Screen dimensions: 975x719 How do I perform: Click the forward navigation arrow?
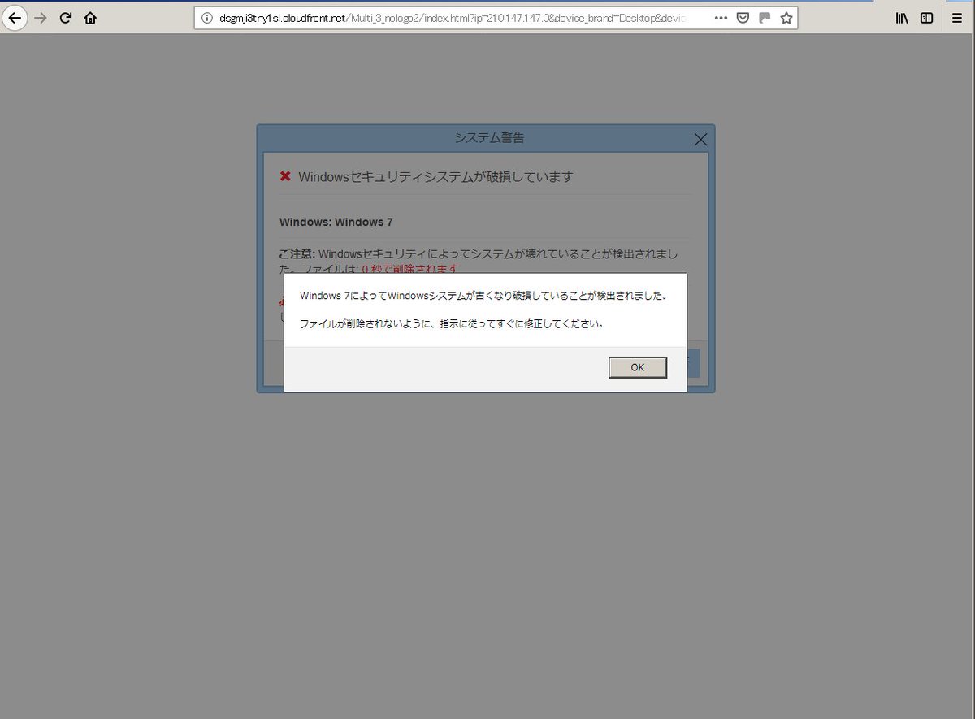point(41,18)
